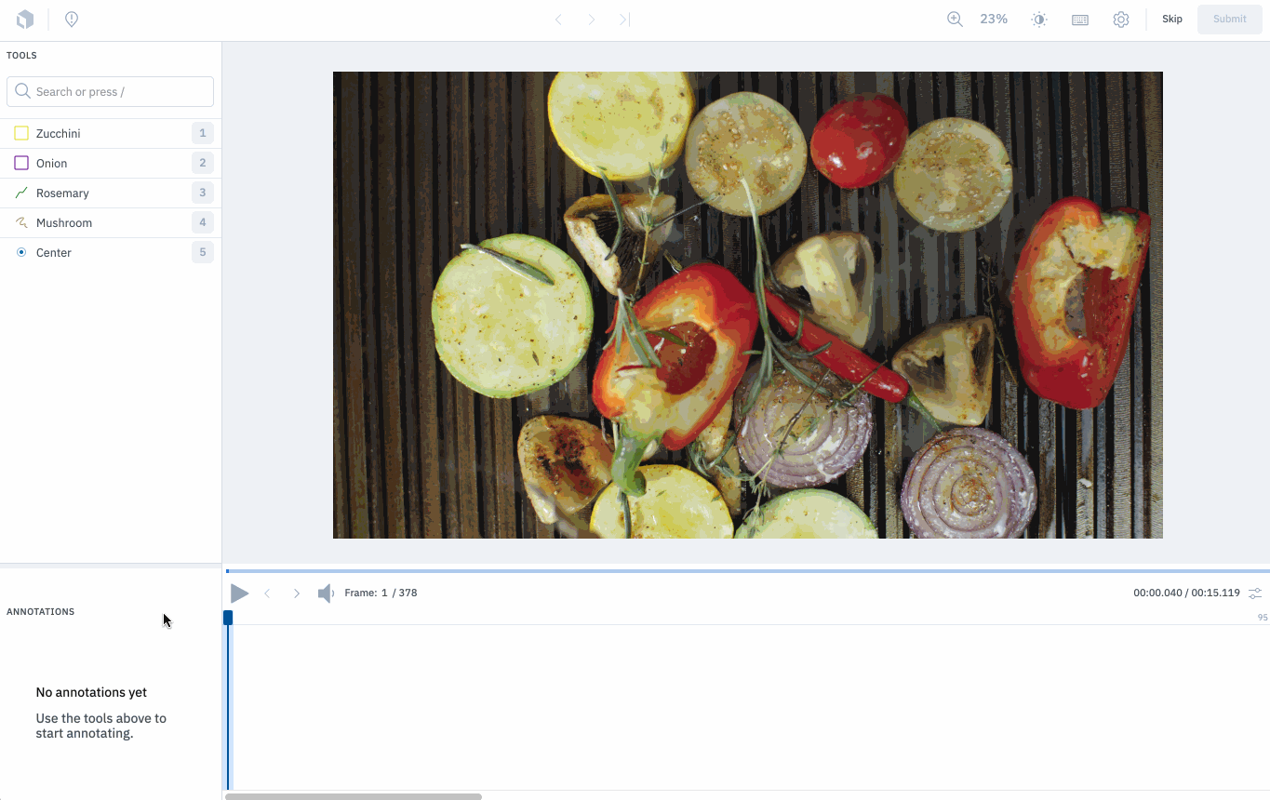Click the Submit button
This screenshot has width=1270, height=800.
pyautogui.click(x=1230, y=20)
